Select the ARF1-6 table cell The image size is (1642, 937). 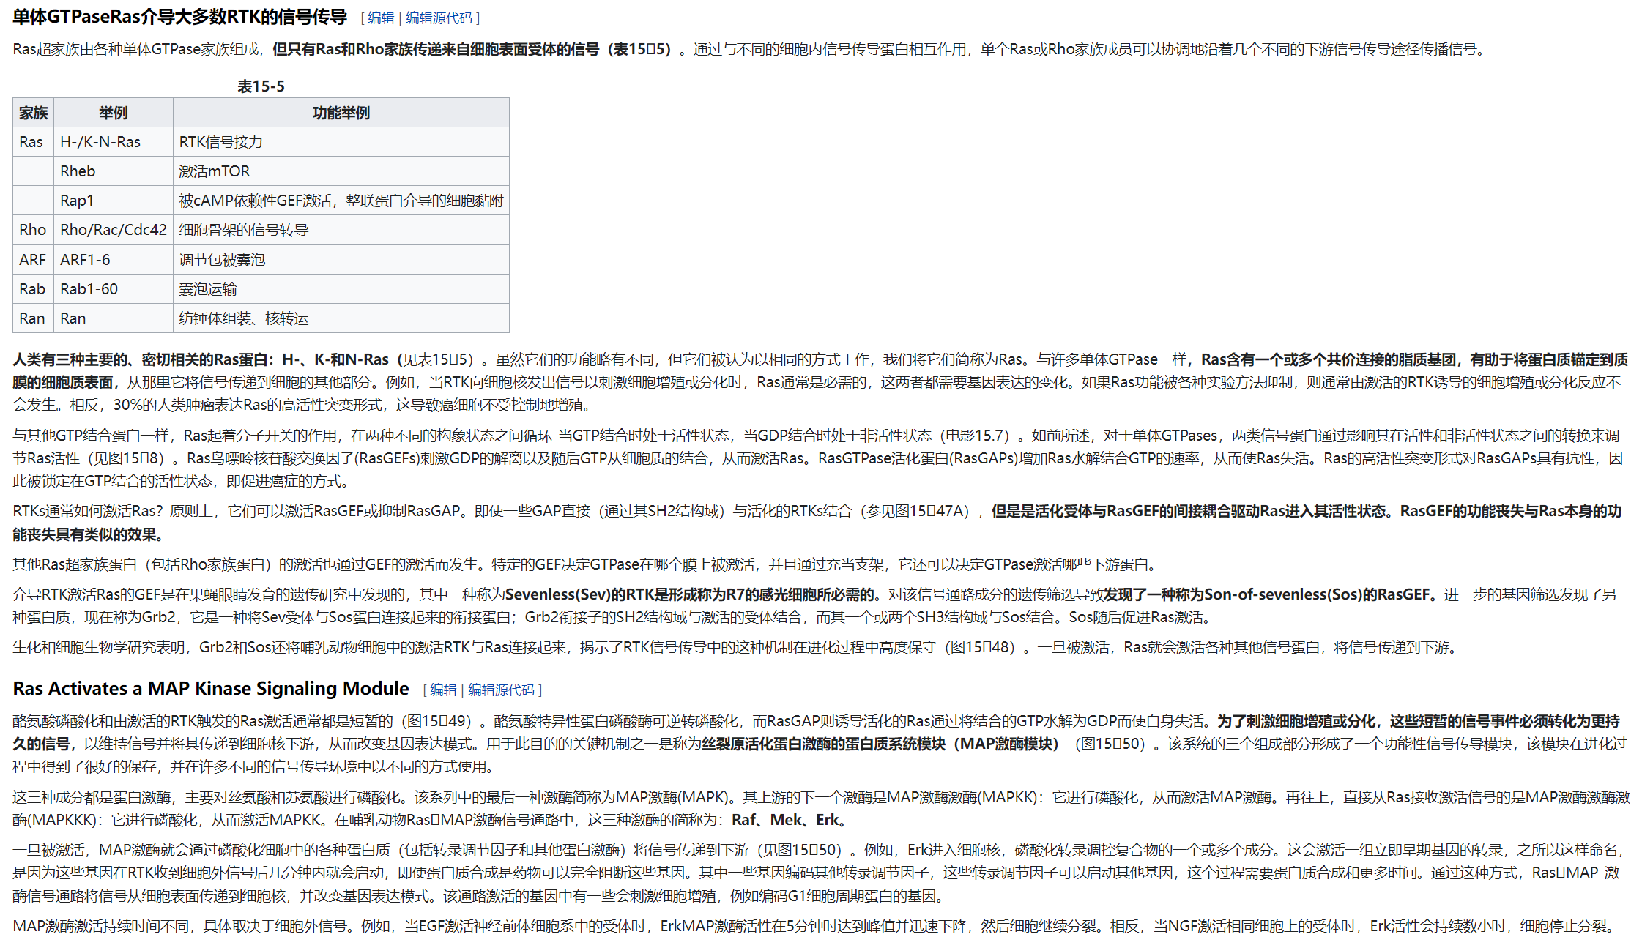[x=114, y=260]
